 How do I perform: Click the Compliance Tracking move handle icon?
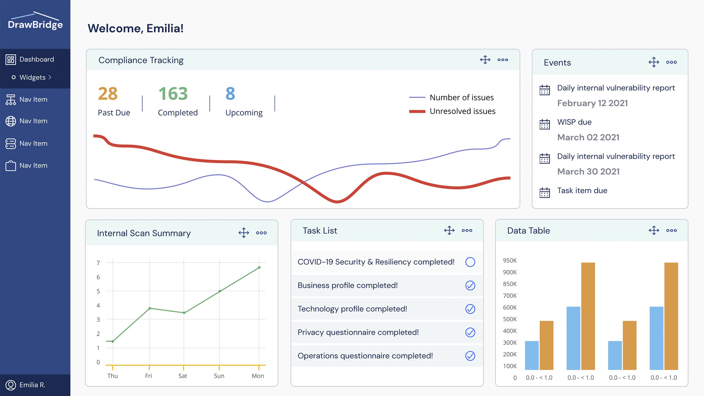point(485,60)
